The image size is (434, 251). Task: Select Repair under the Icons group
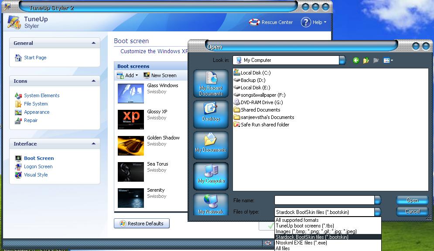[31, 120]
